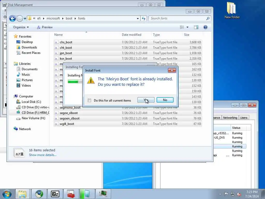Click No in Install Font dialog
The height and width of the screenshot is (199, 265).
tap(165, 100)
